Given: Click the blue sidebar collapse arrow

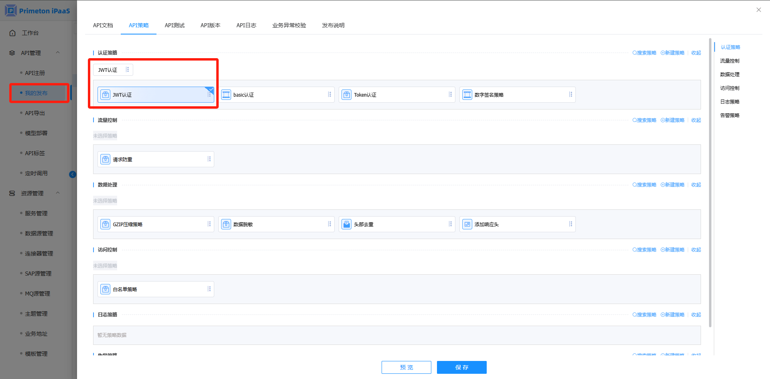Looking at the screenshot, I should tap(73, 174).
